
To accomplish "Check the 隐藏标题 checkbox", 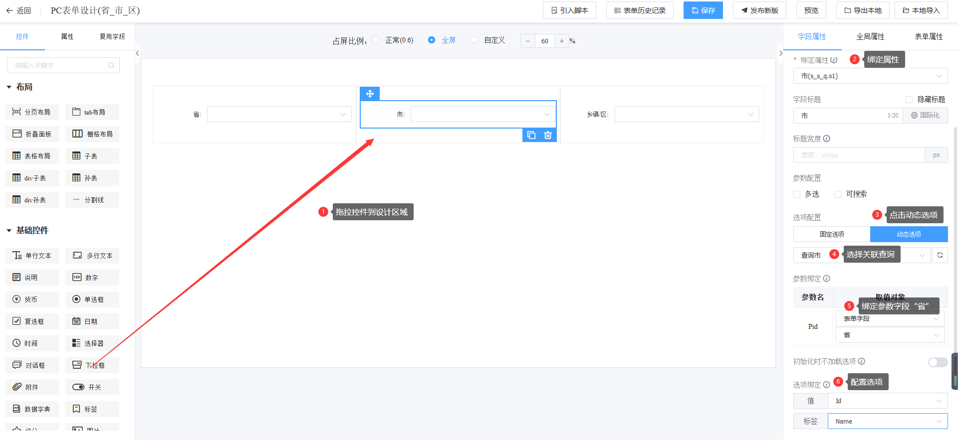I will pos(909,100).
